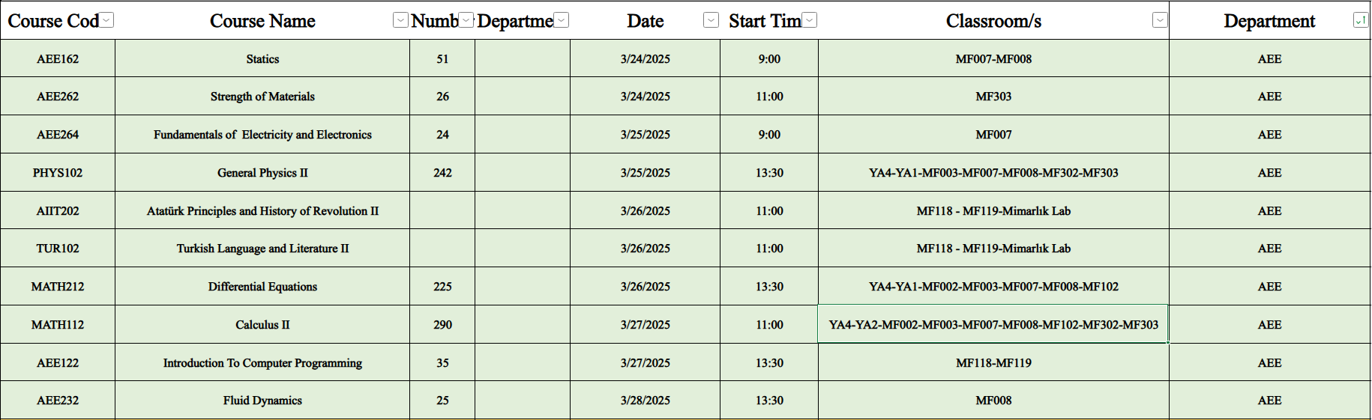The width and height of the screenshot is (1372, 420).
Task: Open the first Department column filter
Action: pyautogui.click(x=562, y=20)
